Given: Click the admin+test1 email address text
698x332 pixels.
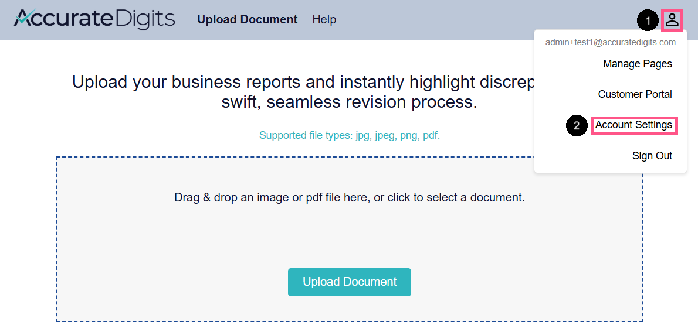Looking at the screenshot, I should (611, 43).
